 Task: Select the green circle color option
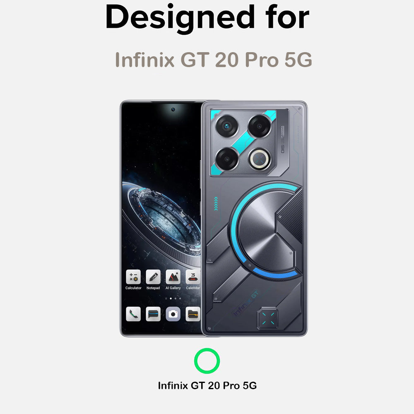pyautogui.click(x=207, y=361)
